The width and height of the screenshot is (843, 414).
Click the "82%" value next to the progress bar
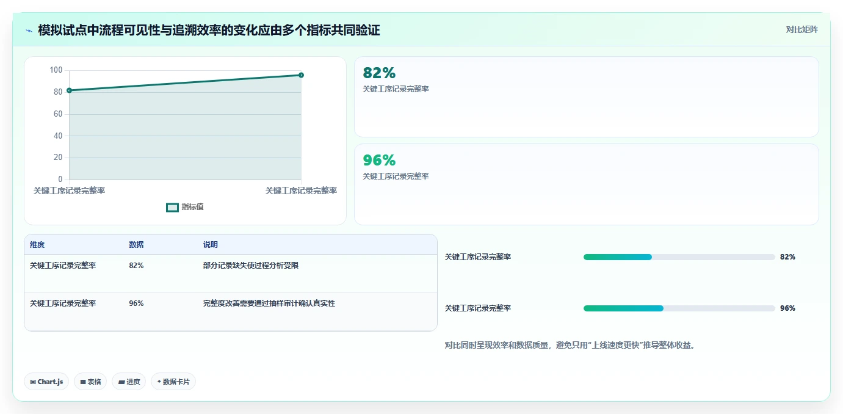[x=787, y=257]
